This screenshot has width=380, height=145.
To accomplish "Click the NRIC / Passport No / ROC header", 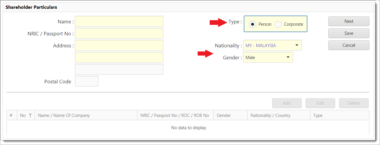I will point(175,115).
